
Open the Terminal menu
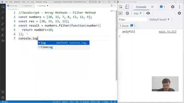tap(39, 2)
